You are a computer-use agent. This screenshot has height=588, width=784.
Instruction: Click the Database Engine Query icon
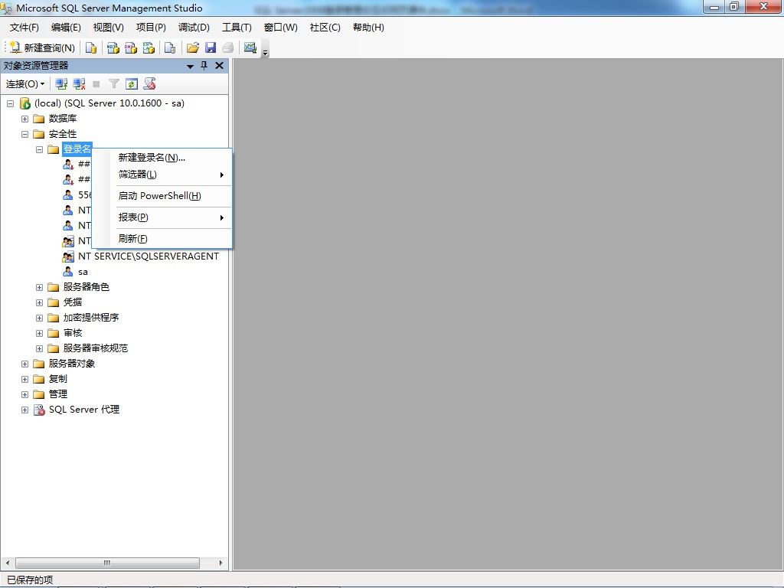pyautogui.click(x=91, y=47)
